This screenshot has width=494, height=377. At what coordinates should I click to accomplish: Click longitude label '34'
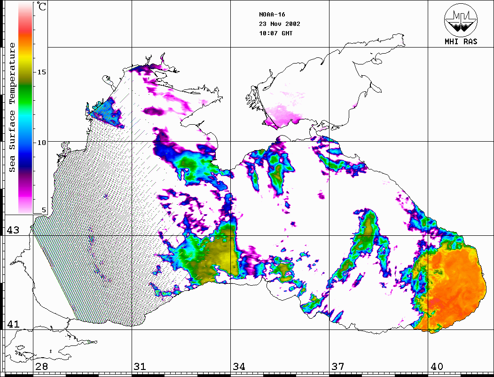tap(239, 367)
